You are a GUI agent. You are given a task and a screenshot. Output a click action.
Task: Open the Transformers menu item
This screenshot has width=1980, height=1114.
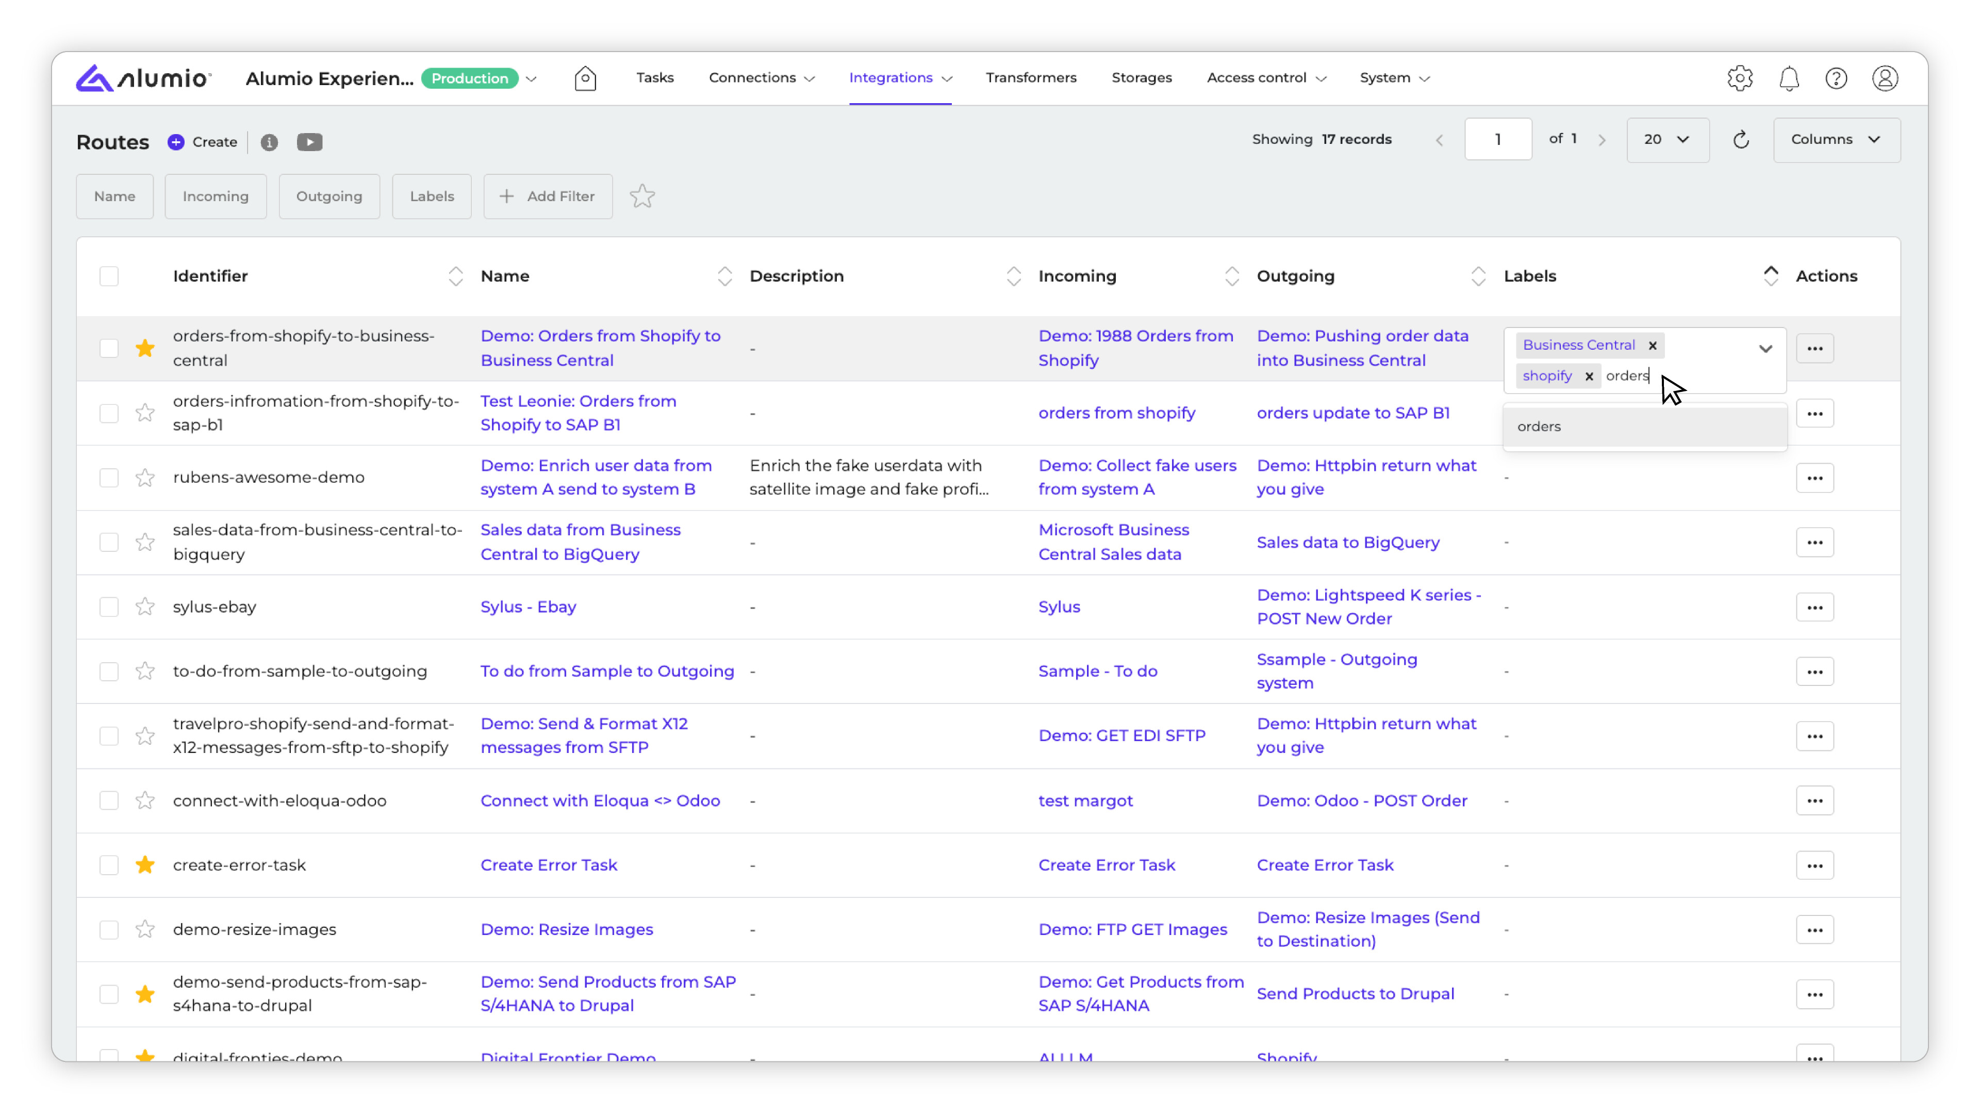pyautogui.click(x=1031, y=78)
